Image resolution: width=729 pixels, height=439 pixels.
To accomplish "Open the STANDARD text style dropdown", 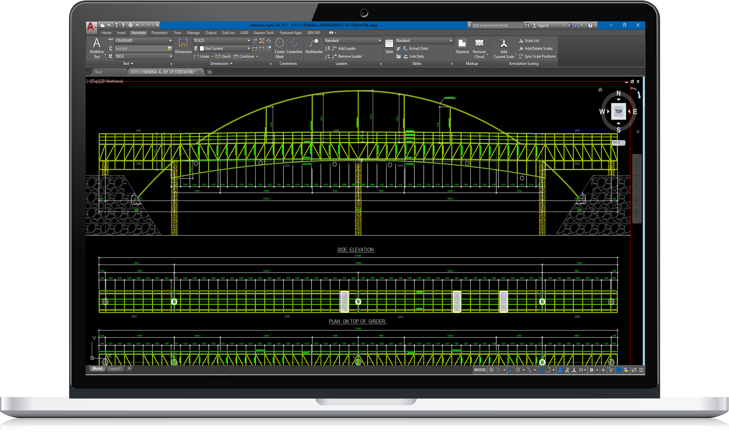I will click(x=170, y=40).
